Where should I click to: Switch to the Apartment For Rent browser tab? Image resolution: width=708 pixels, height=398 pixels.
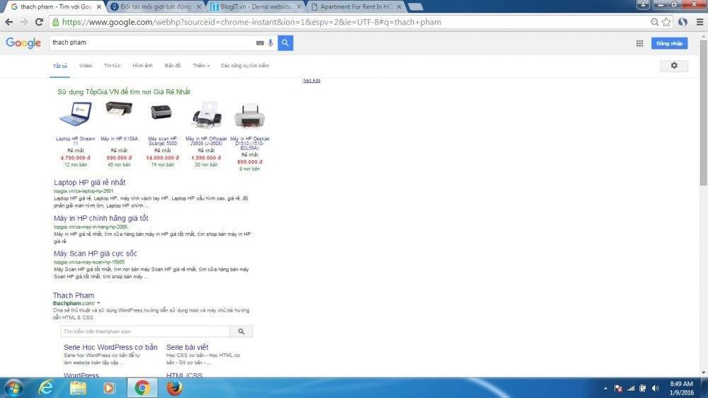point(355,7)
